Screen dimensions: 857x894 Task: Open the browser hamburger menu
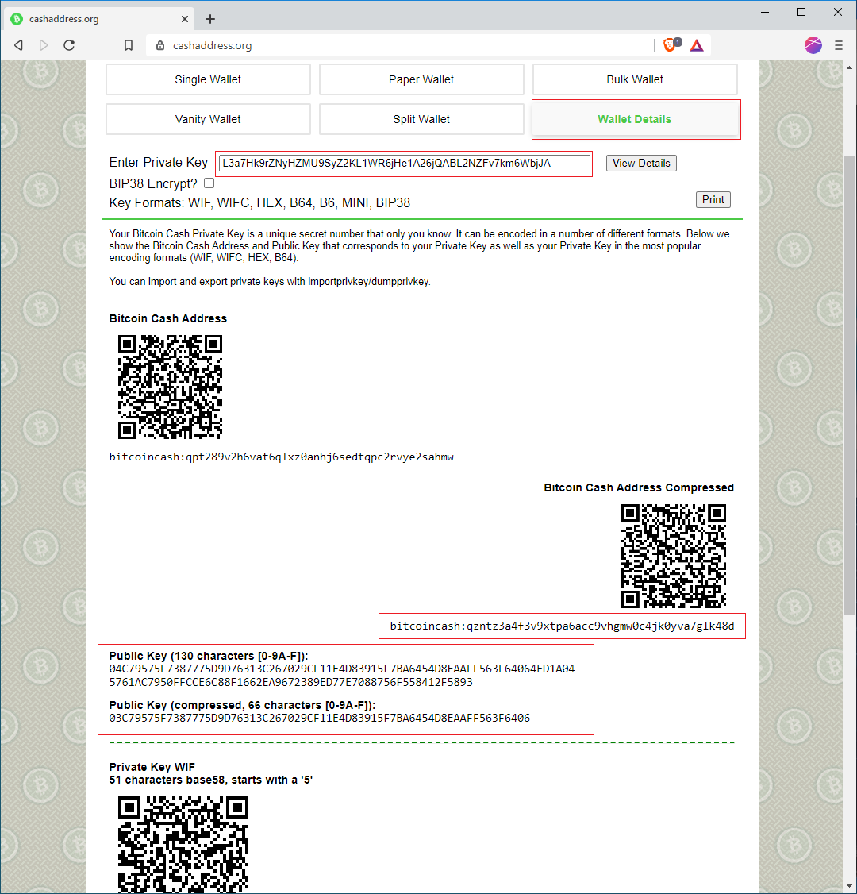(x=838, y=45)
